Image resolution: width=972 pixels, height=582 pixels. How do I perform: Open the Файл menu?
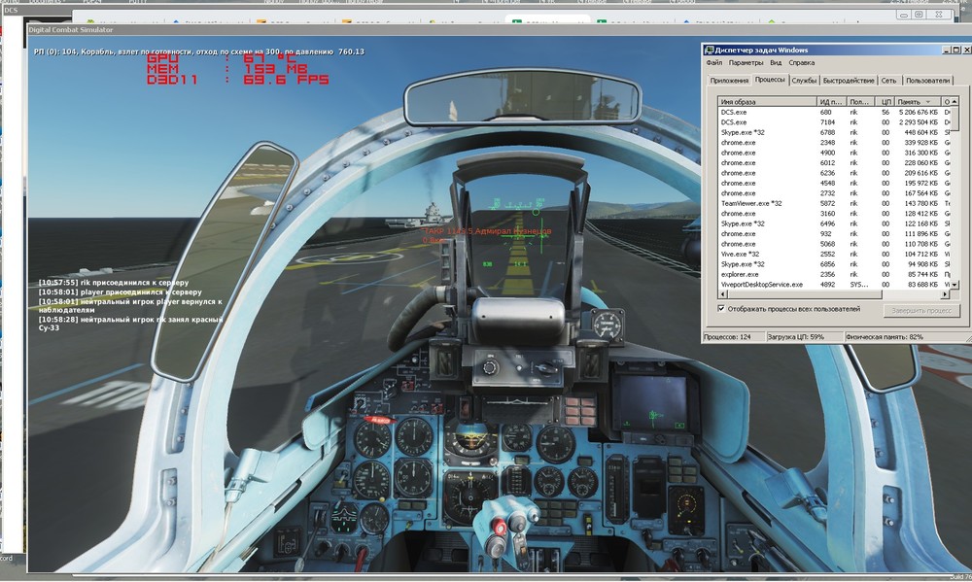coord(713,62)
